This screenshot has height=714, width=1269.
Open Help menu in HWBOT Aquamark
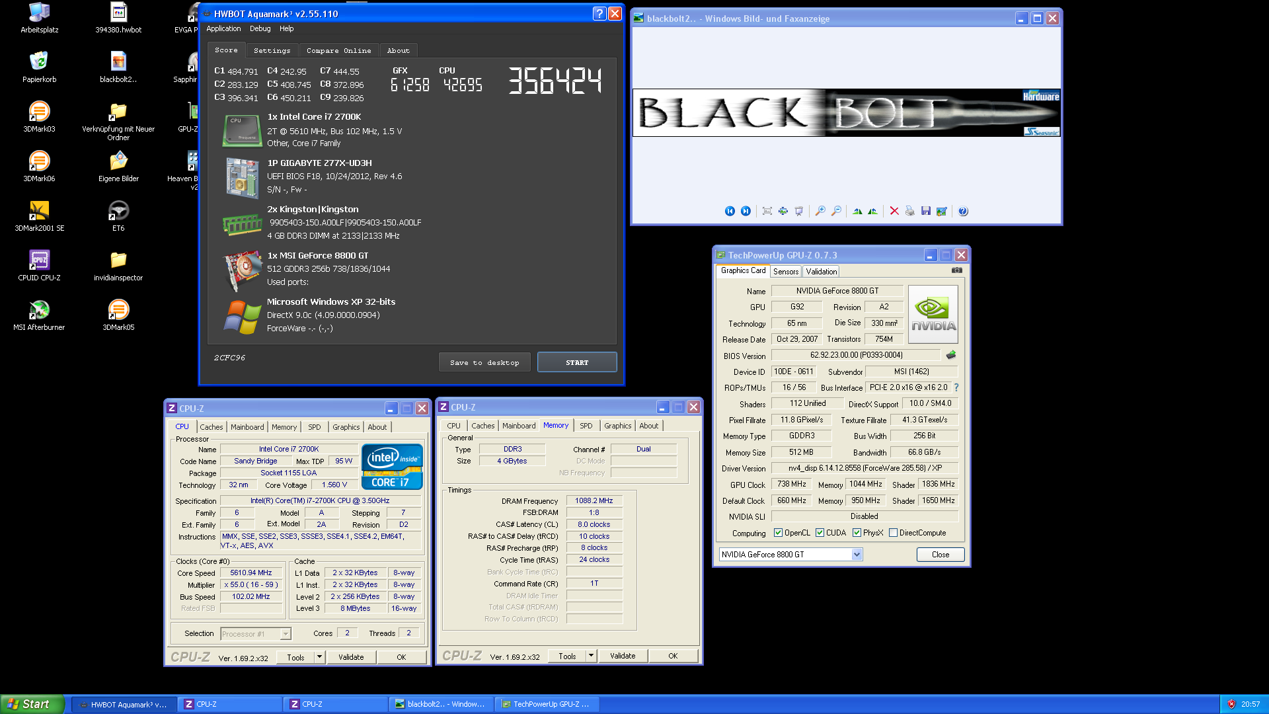tap(286, 28)
